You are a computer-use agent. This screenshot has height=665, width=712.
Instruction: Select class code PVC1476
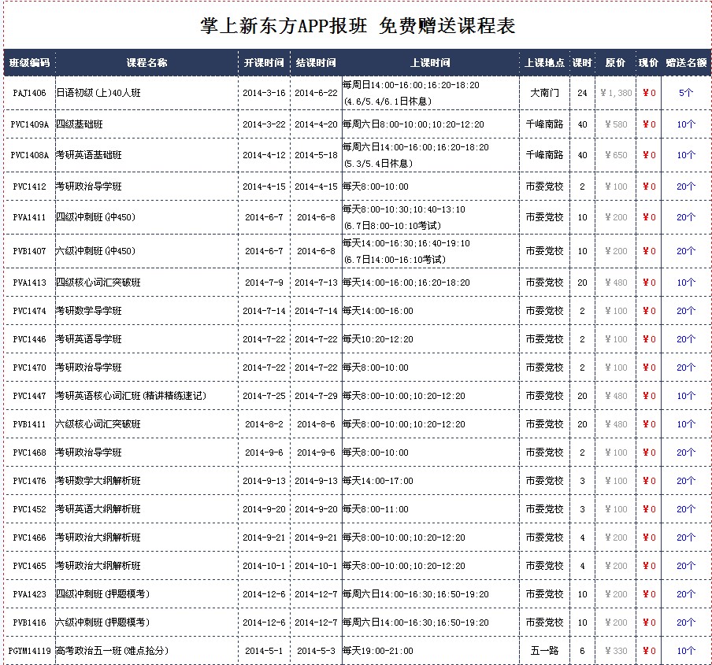[29, 482]
